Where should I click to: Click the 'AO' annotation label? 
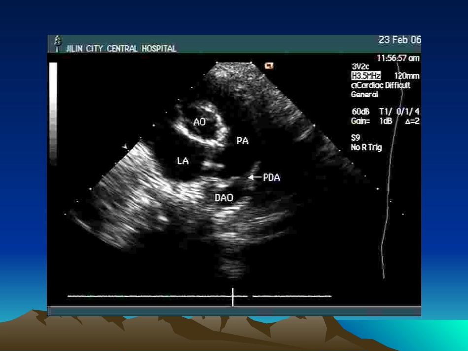(x=200, y=122)
